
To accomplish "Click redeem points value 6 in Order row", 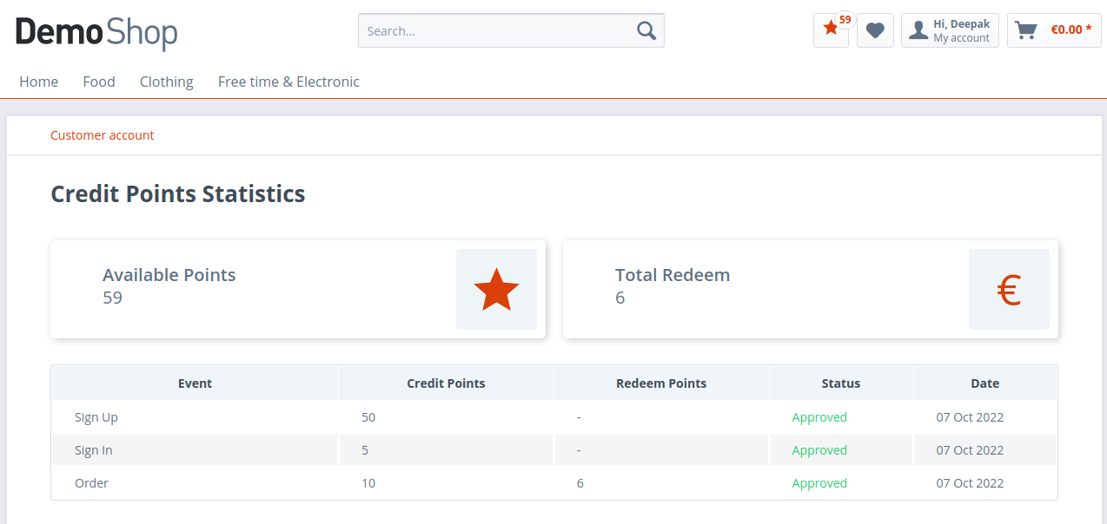I will 580,483.
